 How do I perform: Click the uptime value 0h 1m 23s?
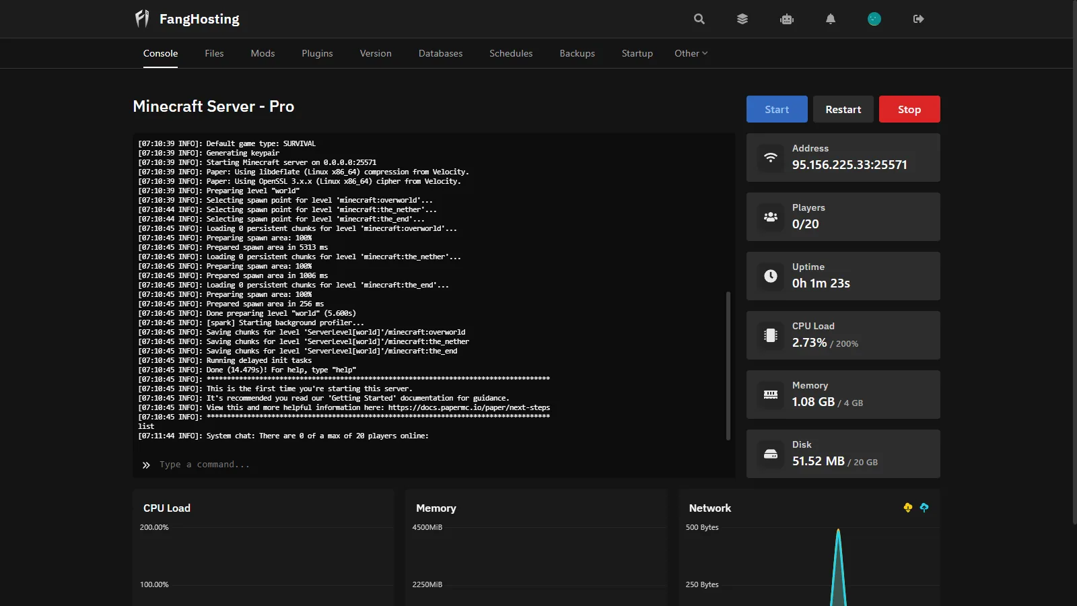pos(821,283)
